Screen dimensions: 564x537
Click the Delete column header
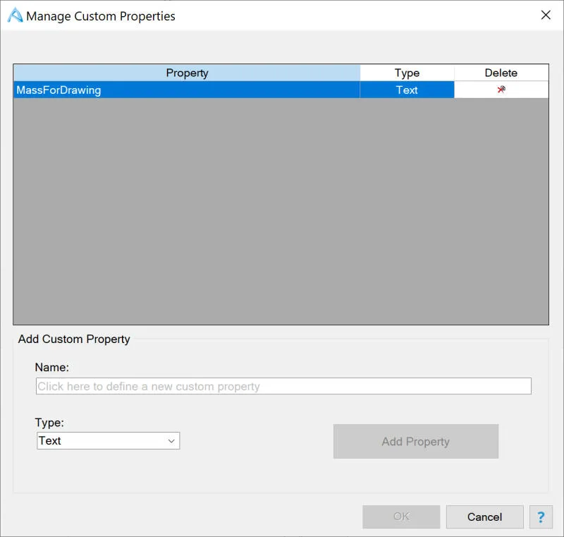tap(501, 73)
